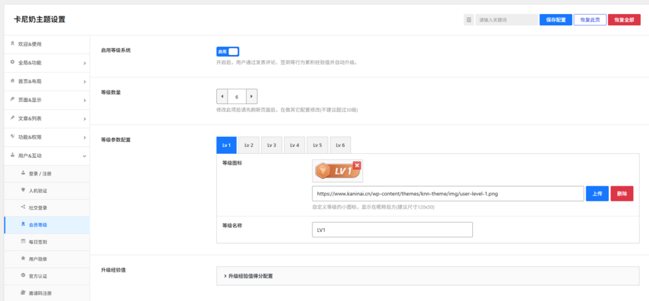Viewport: 649px width, 301px height.
Task: Click the LV1 level badge thumbnail
Action: (337, 171)
